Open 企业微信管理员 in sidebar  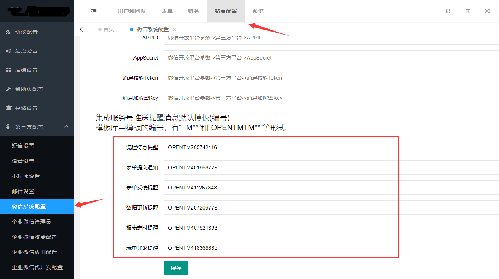[31, 222]
